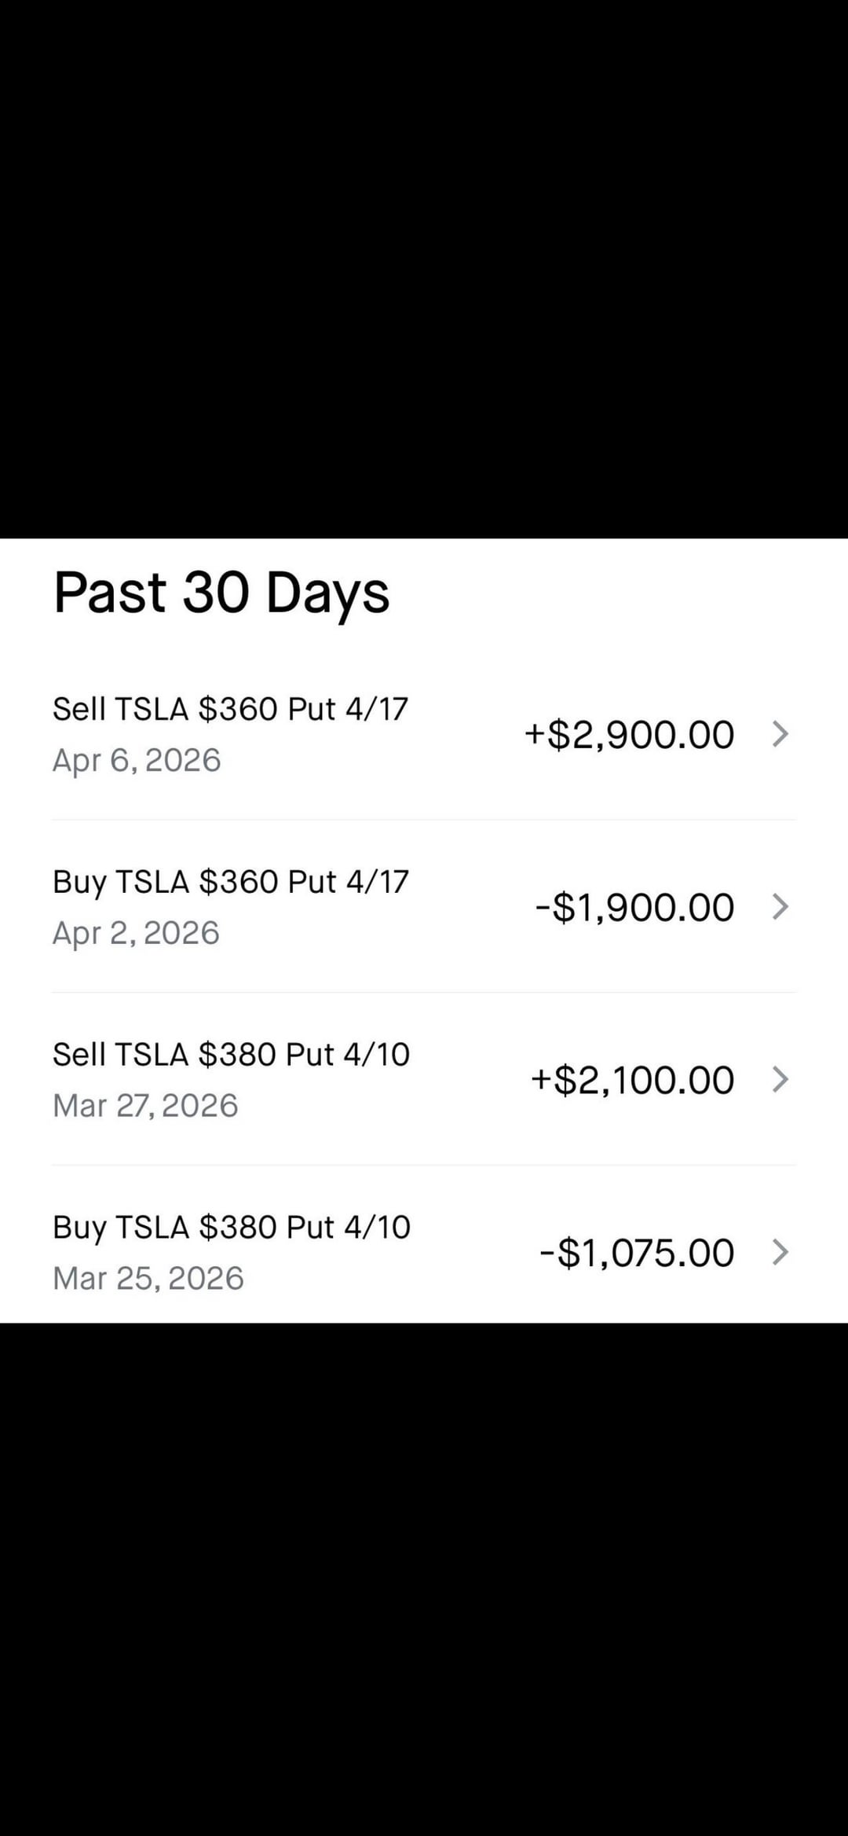Tap the black area above the transaction list
848x1836 pixels.
(x=424, y=267)
